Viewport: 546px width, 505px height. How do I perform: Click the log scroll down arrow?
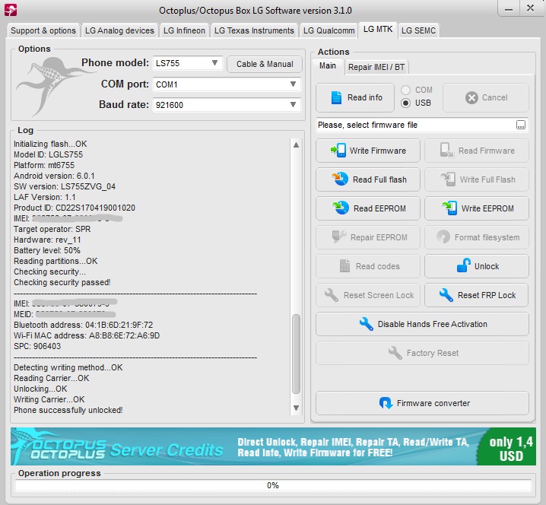pyautogui.click(x=296, y=408)
